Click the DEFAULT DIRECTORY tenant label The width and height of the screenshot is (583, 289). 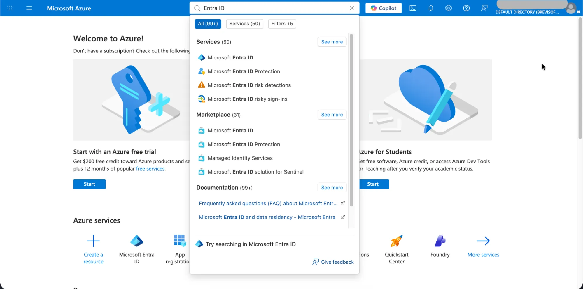pos(527,12)
